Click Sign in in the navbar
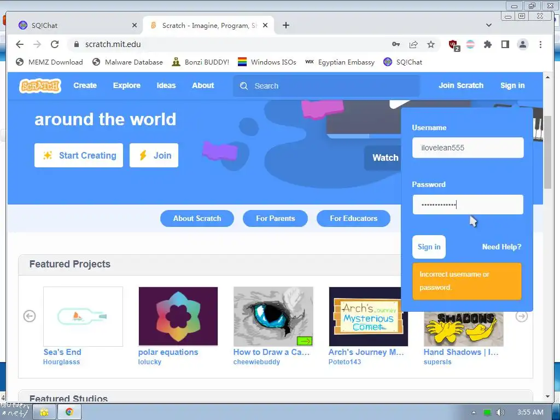This screenshot has width=560, height=420. [512, 86]
